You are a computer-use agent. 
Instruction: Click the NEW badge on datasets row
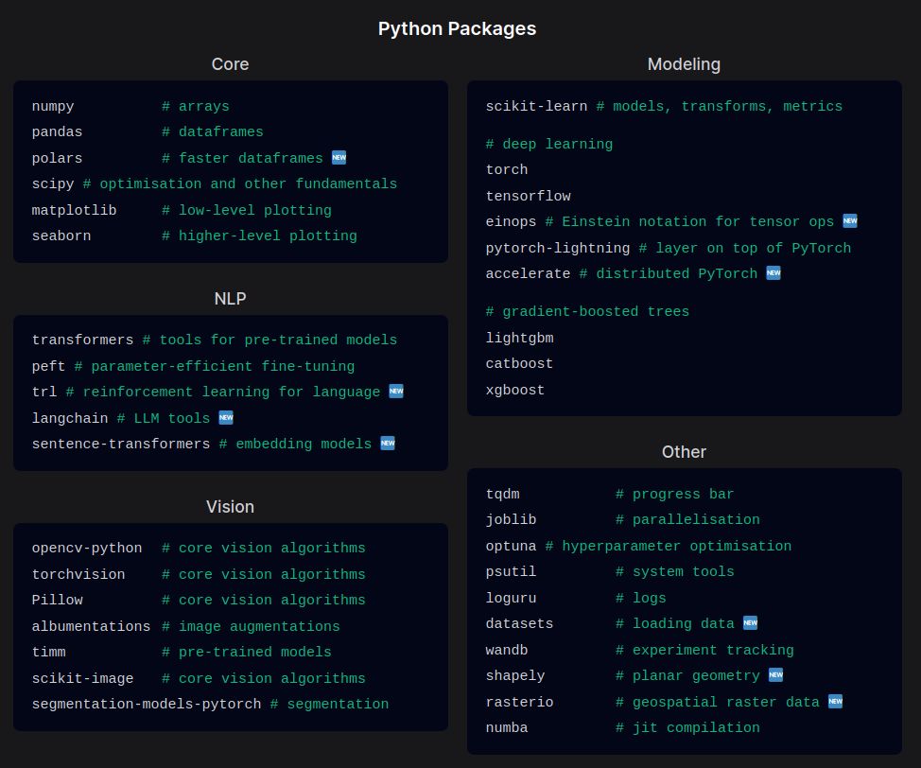click(750, 623)
